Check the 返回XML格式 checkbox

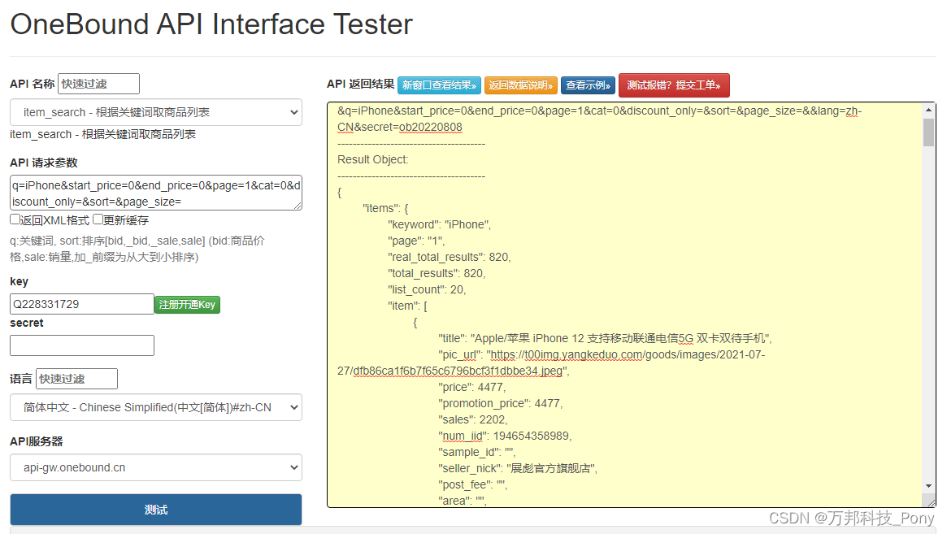click(x=15, y=219)
